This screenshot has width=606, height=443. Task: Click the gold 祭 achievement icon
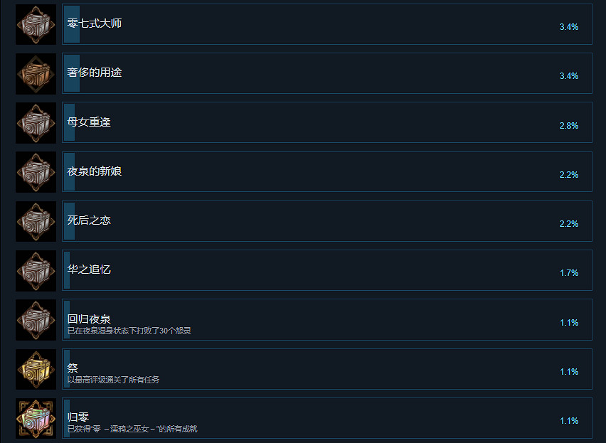36,369
